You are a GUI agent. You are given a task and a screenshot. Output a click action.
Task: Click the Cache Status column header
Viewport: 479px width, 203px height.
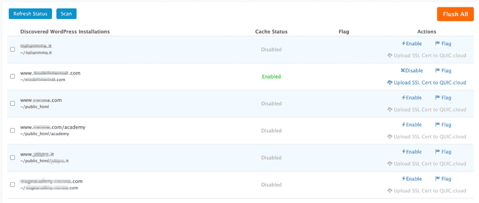[x=271, y=31]
